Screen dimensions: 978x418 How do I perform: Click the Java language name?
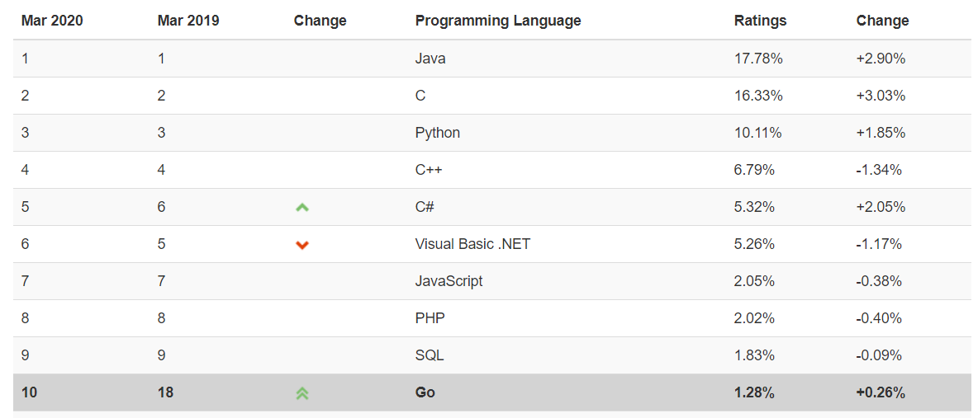[x=430, y=59]
